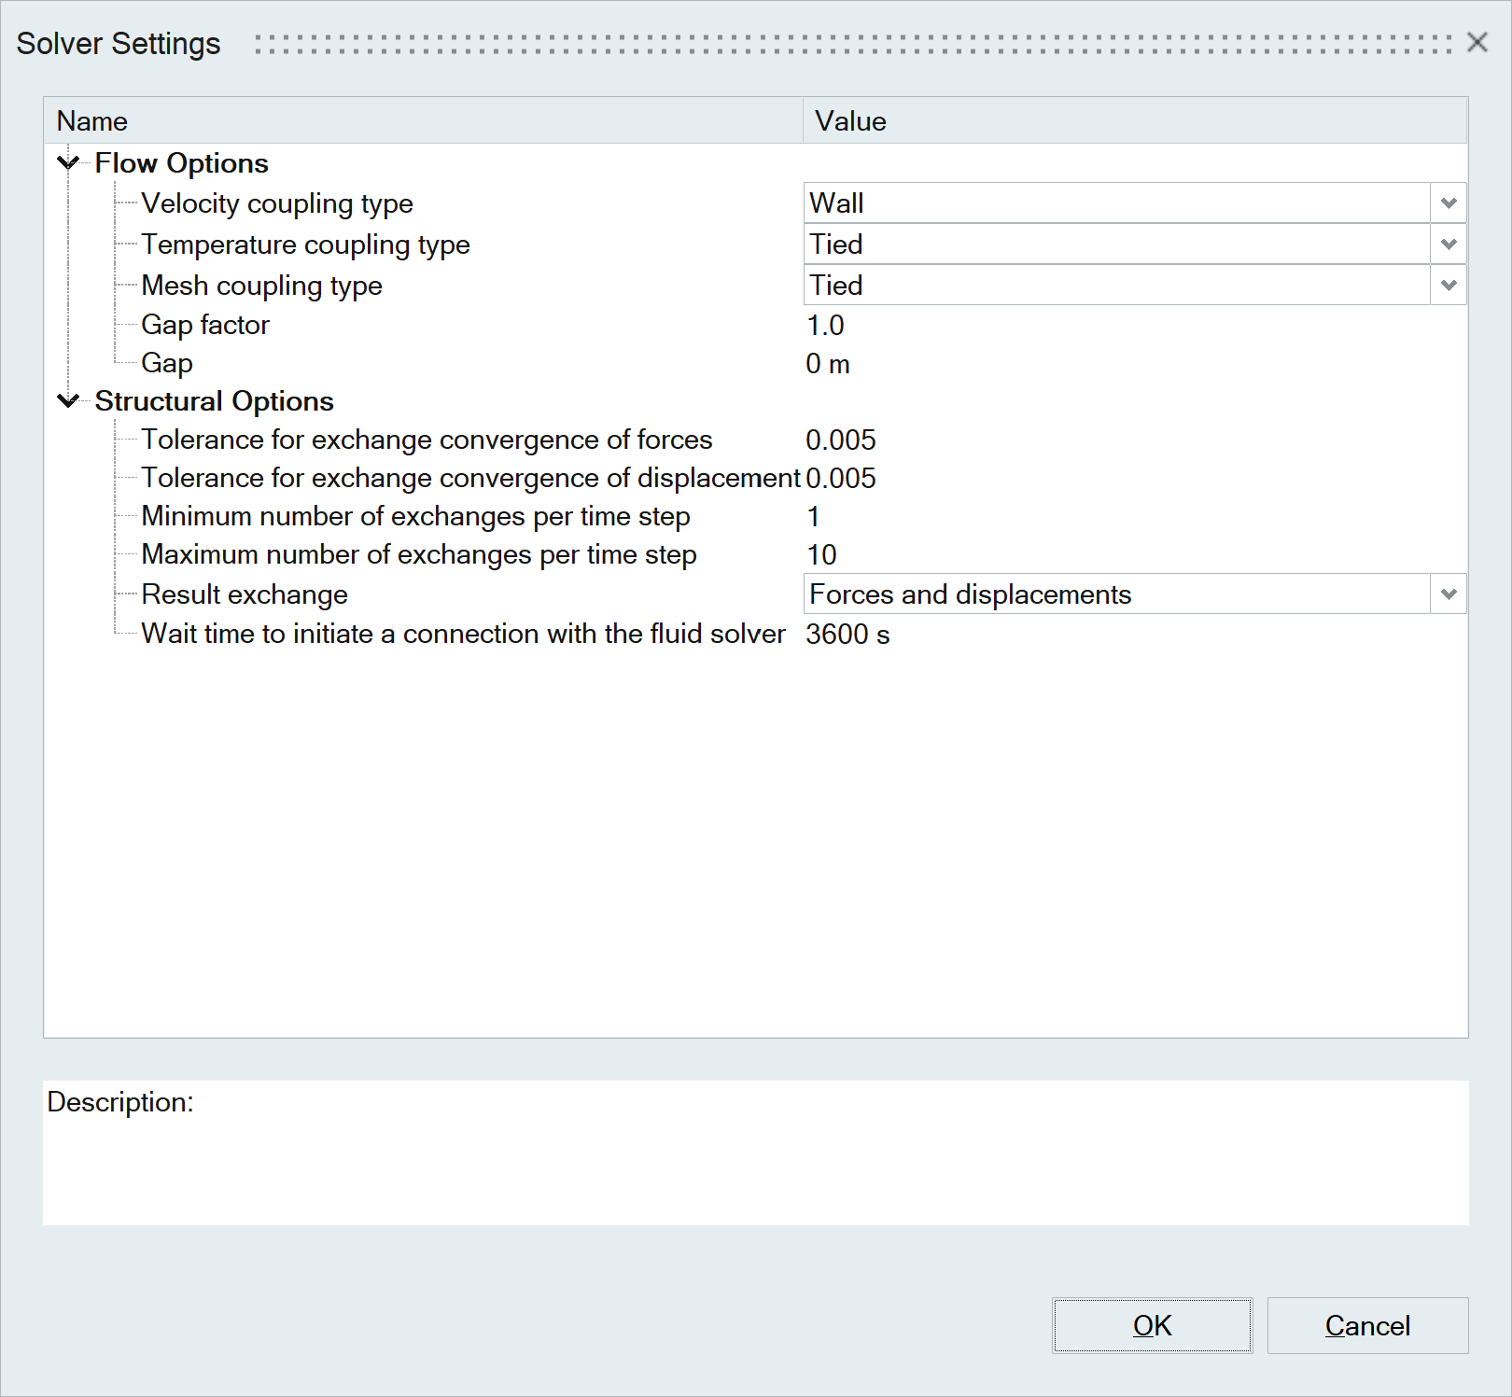Edit the fluid solver wait time value

point(847,635)
